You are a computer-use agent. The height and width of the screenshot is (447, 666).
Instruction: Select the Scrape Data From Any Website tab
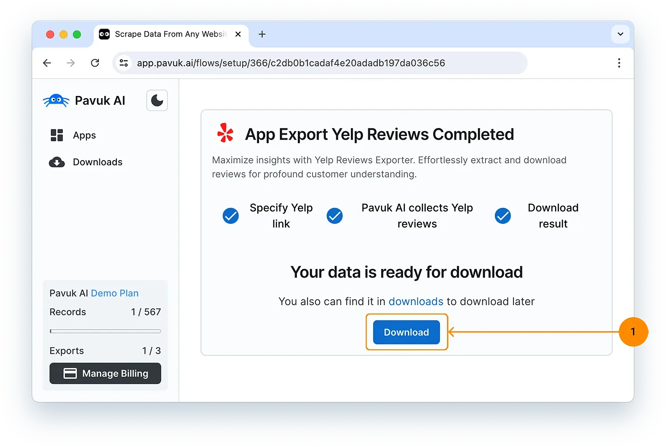pos(171,34)
